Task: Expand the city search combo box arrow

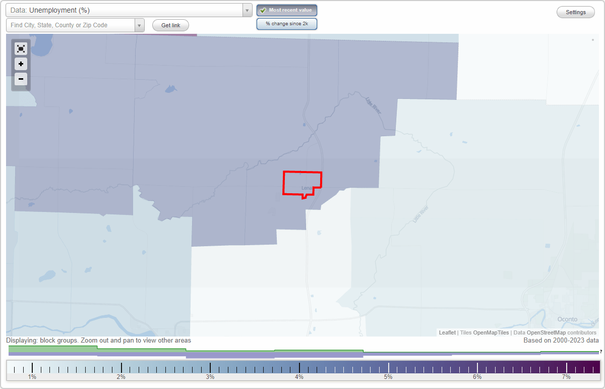Action: pos(139,25)
